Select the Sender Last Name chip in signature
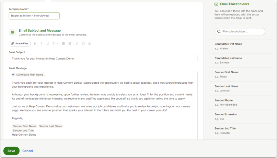This screenshot has width=277, height=158. pos(51,126)
